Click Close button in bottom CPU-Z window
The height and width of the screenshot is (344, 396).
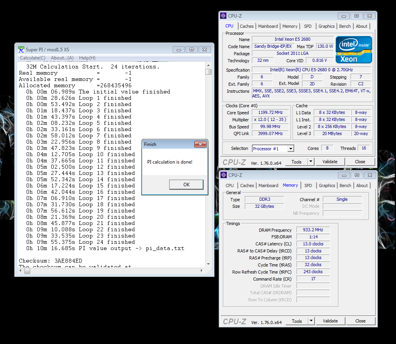(x=360, y=321)
